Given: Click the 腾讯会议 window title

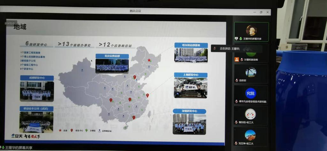Looking at the screenshot, I should point(135,11).
